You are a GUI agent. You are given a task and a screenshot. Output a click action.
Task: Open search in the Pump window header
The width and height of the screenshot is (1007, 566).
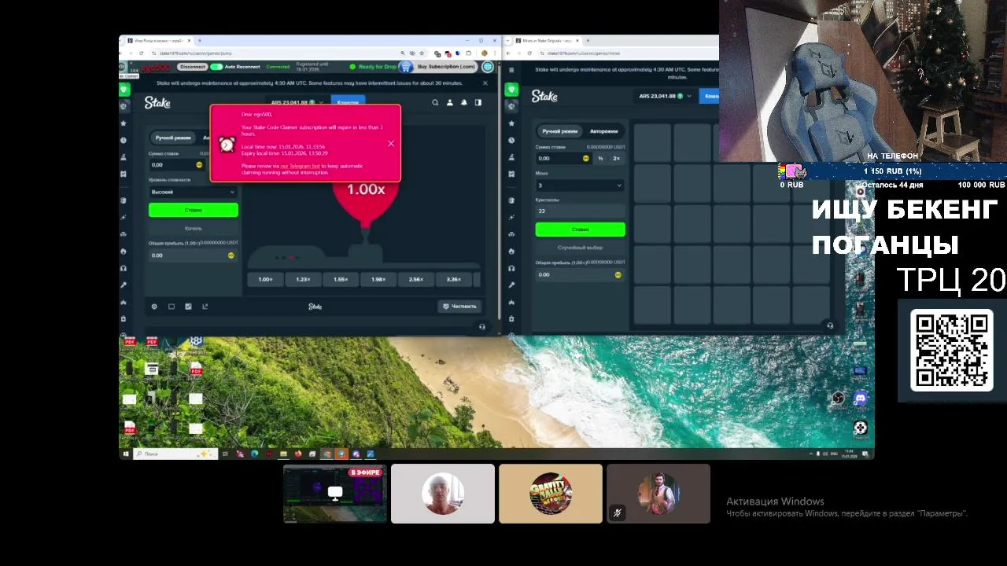pos(435,102)
